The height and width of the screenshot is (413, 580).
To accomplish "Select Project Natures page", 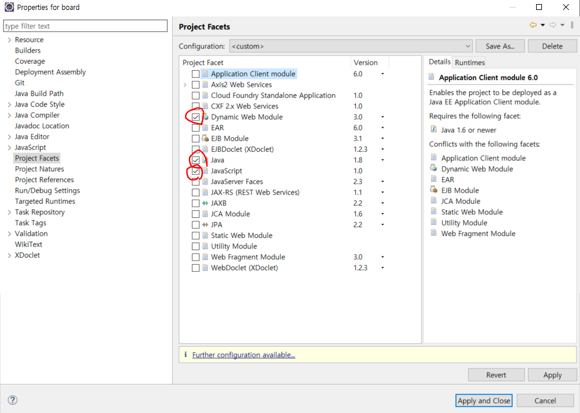I will coord(40,169).
